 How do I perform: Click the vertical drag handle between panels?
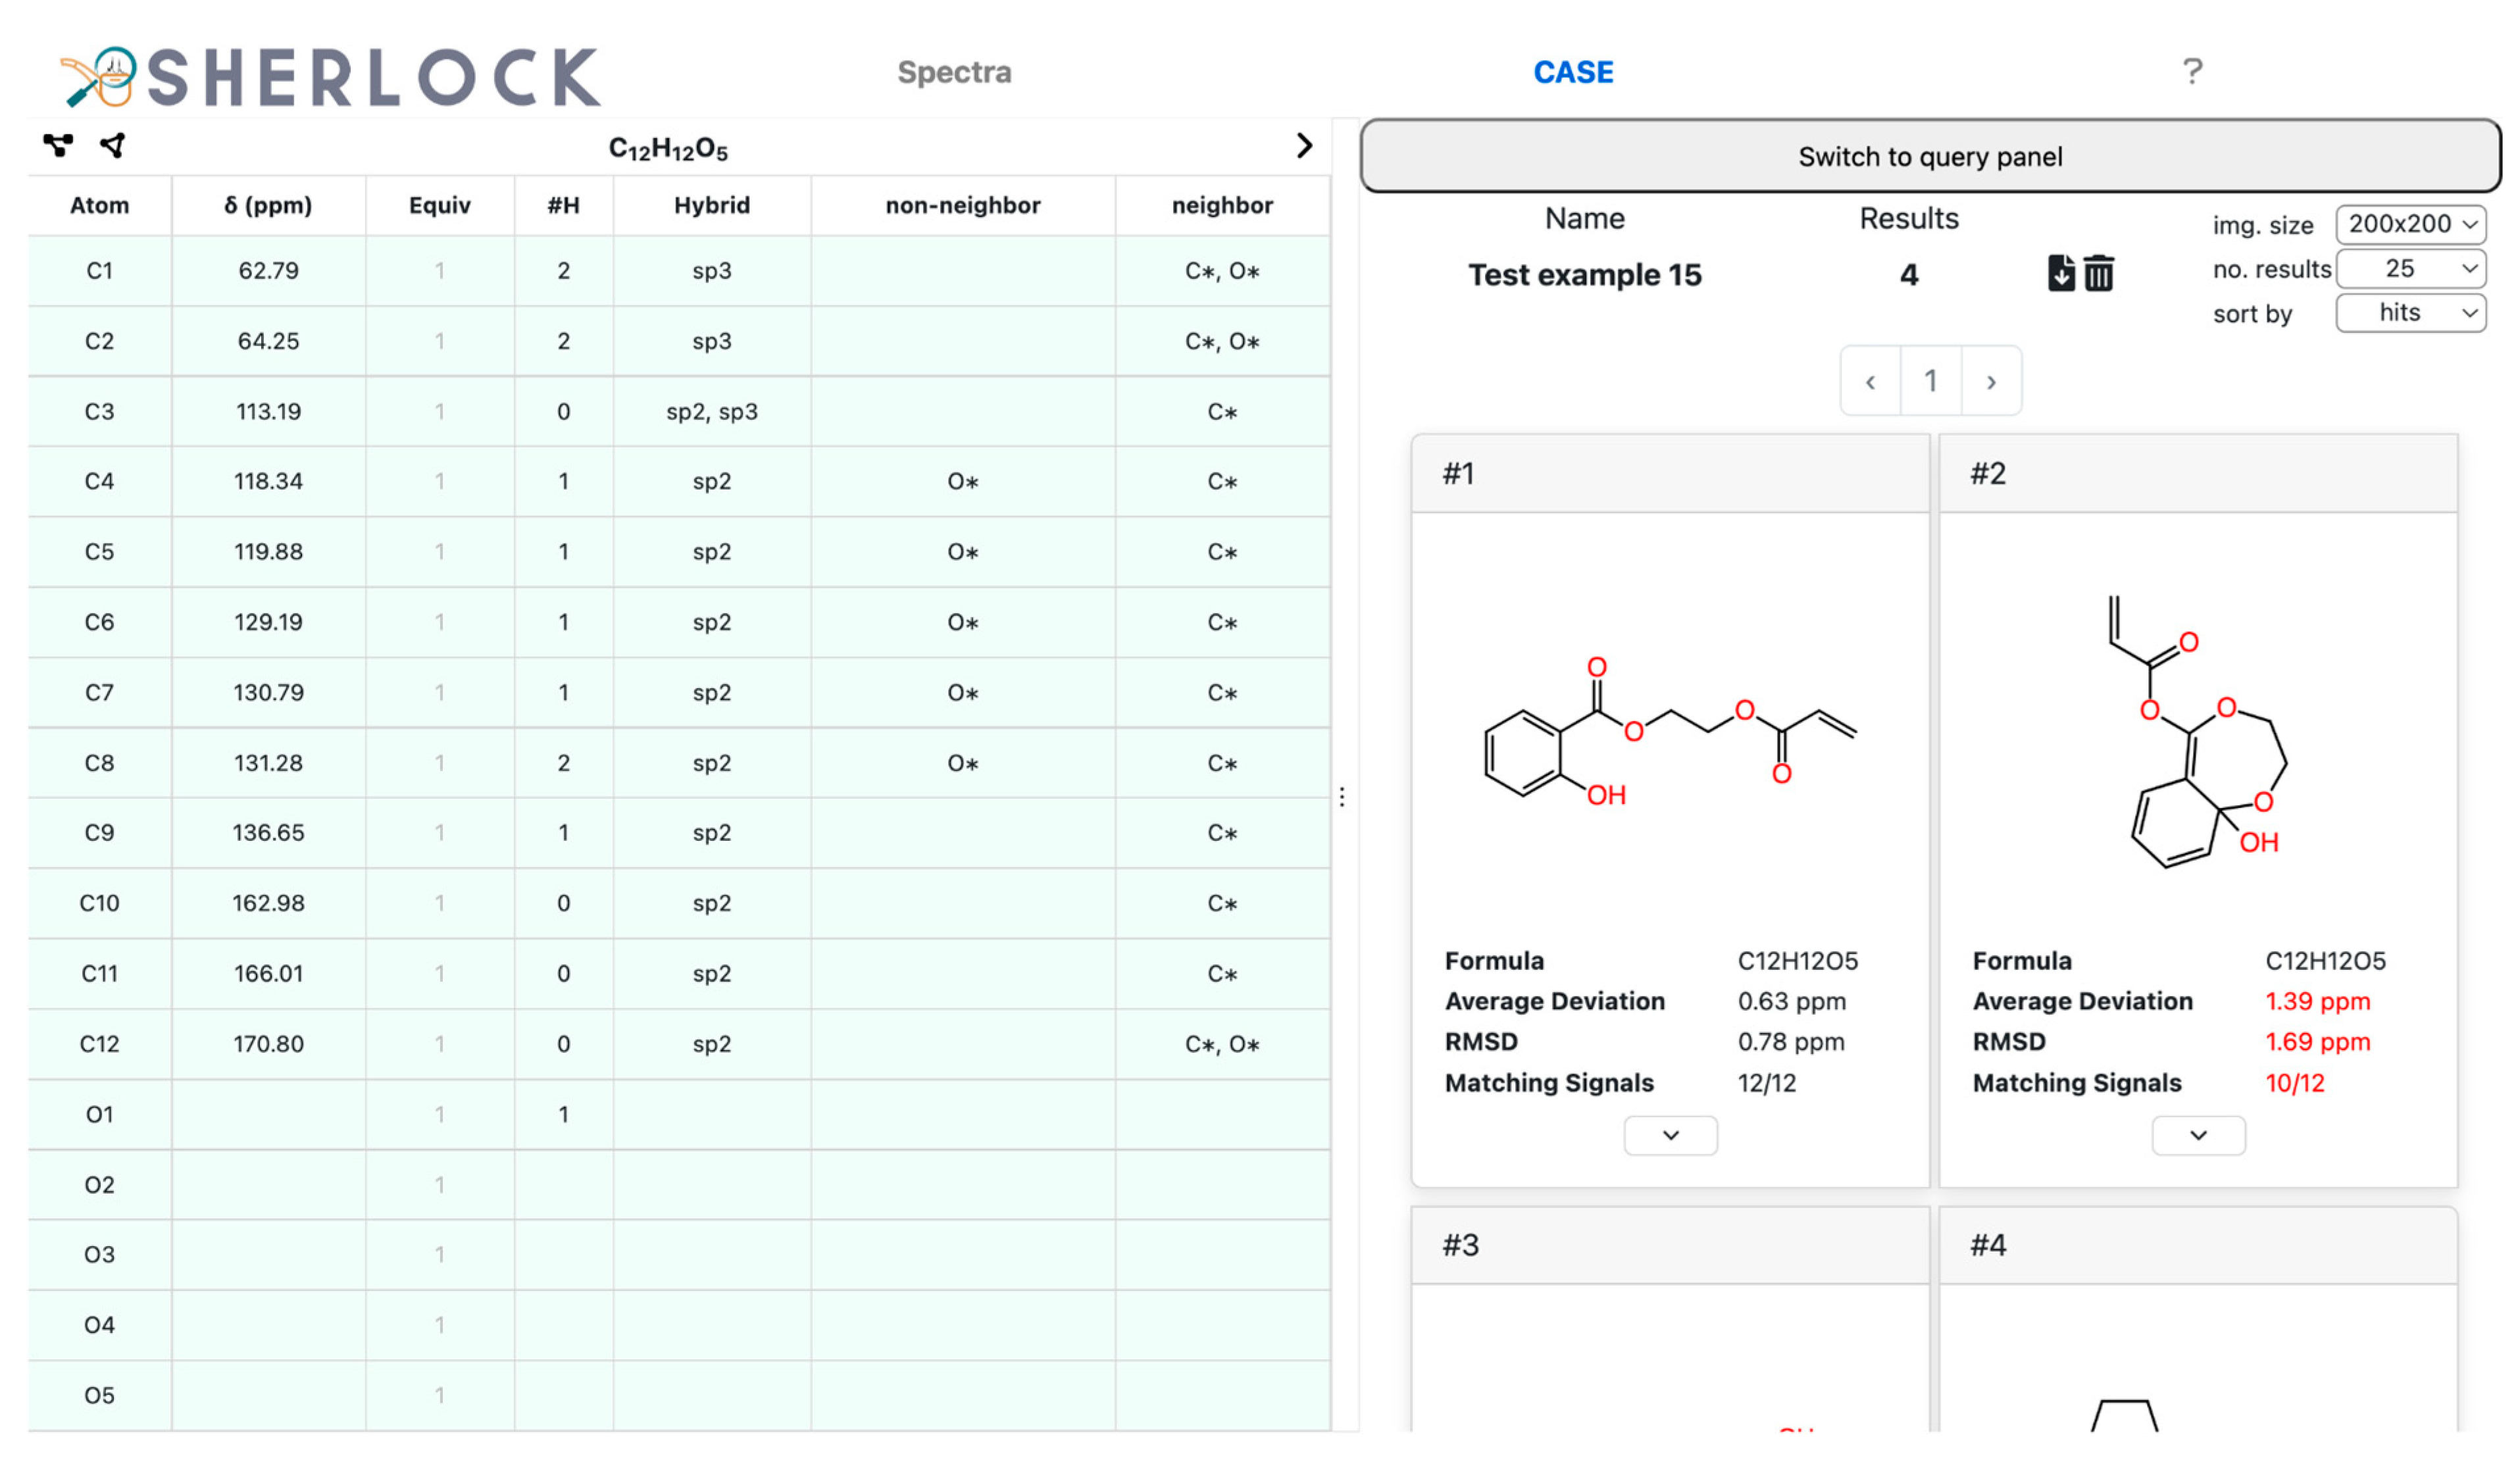pyautogui.click(x=1342, y=796)
